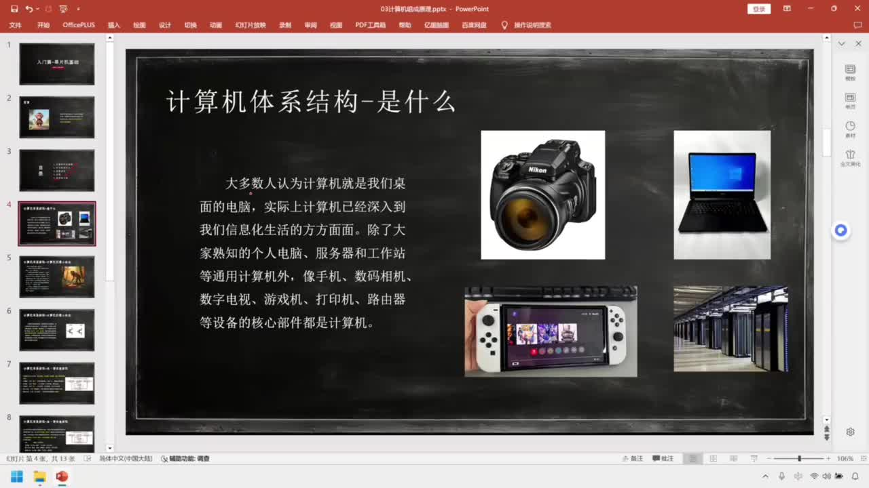
Task: Undo the last action
Action: click(29, 9)
